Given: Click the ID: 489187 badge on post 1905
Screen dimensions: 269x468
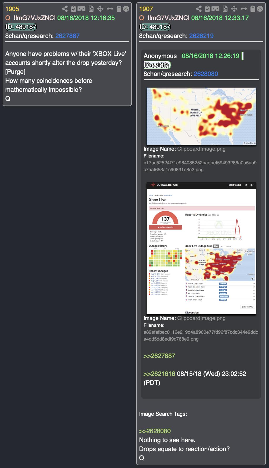Looking at the screenshot, I should tap(21, 27).
